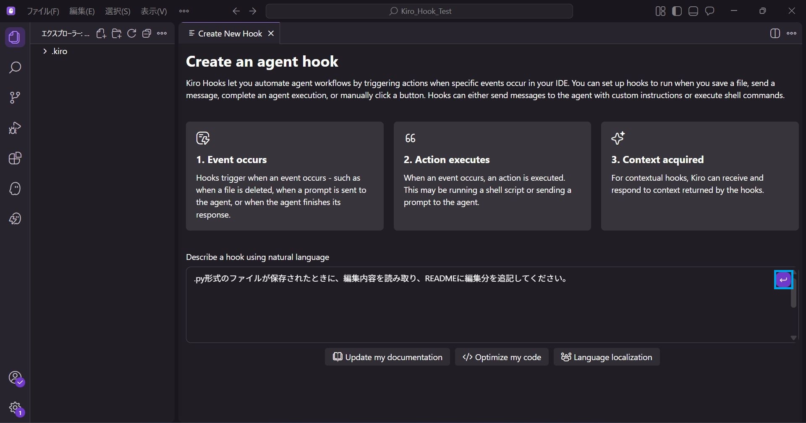
Task: Toggle the primary sidebar visibility
Action: point(677,11)
